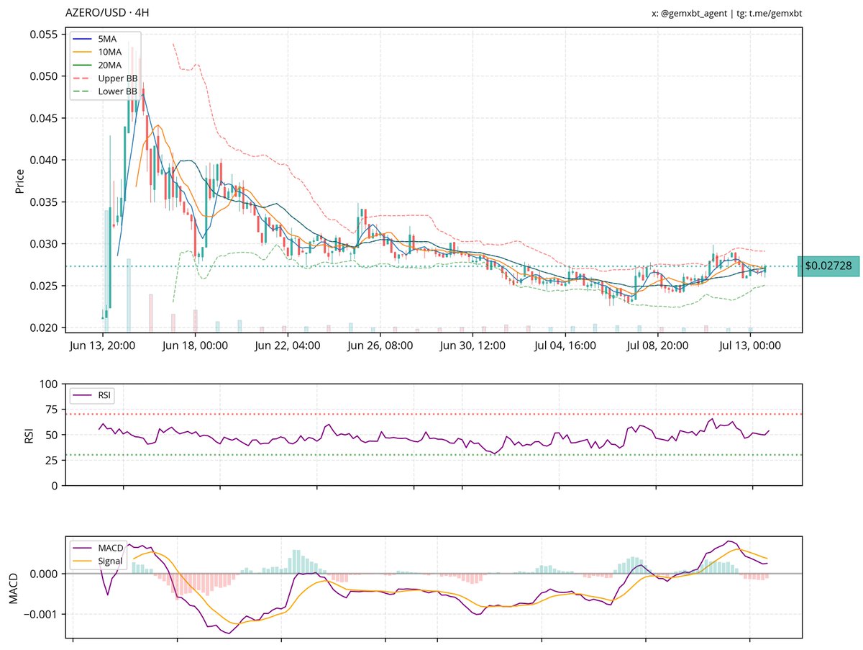Click the @gemxbt_agent / t.me/gemxbt credit text
Image resolution: width=863 pixels, height=650 pixels.
(726, 13)
